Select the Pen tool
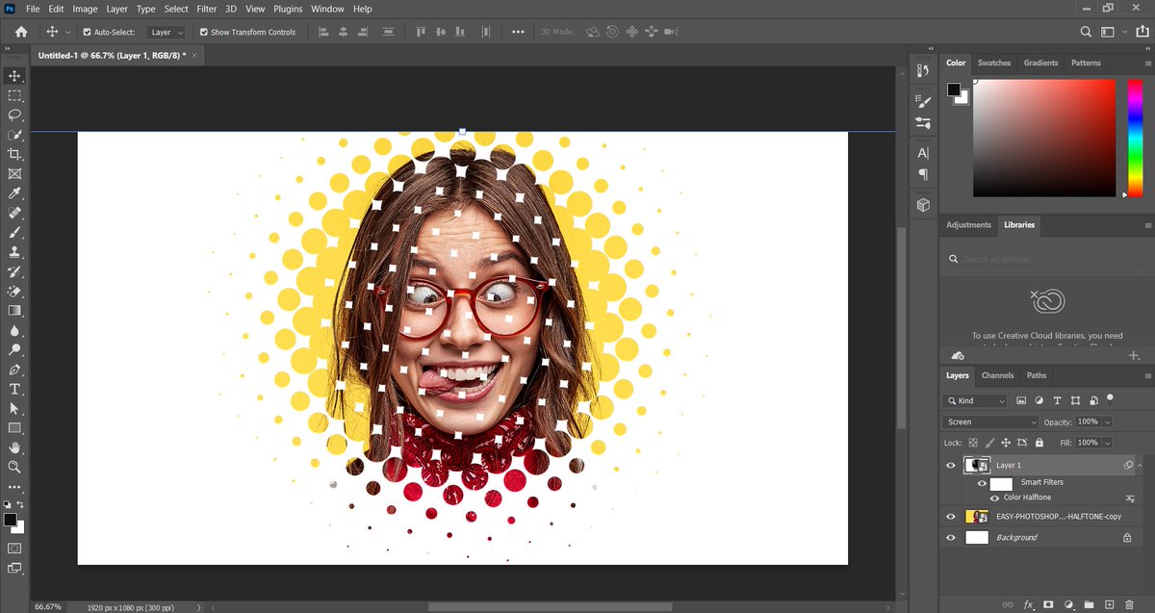The width and height of the screenshot is (1155, 613). point(14,370)
